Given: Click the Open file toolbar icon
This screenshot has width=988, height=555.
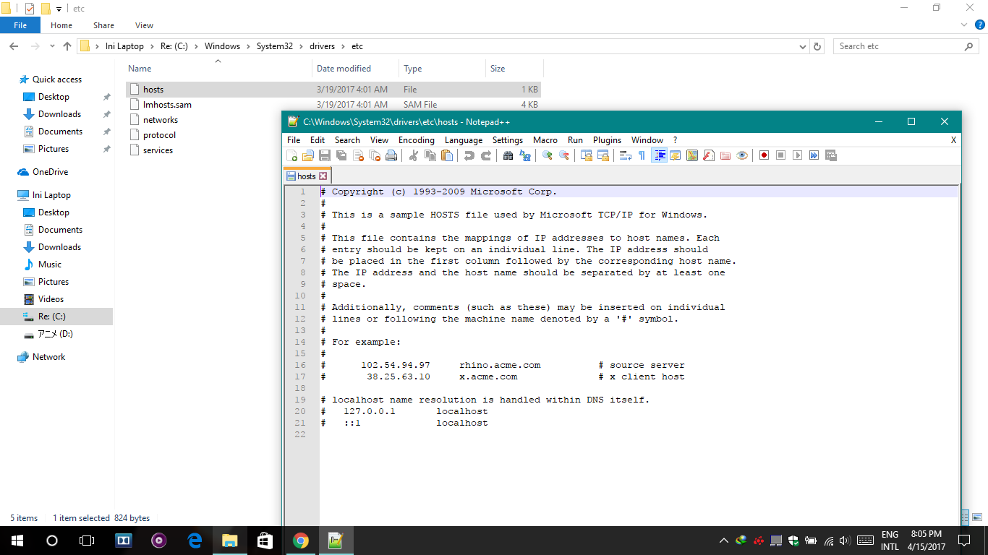Looking at the screenshot, I should [x=308, y=155].
